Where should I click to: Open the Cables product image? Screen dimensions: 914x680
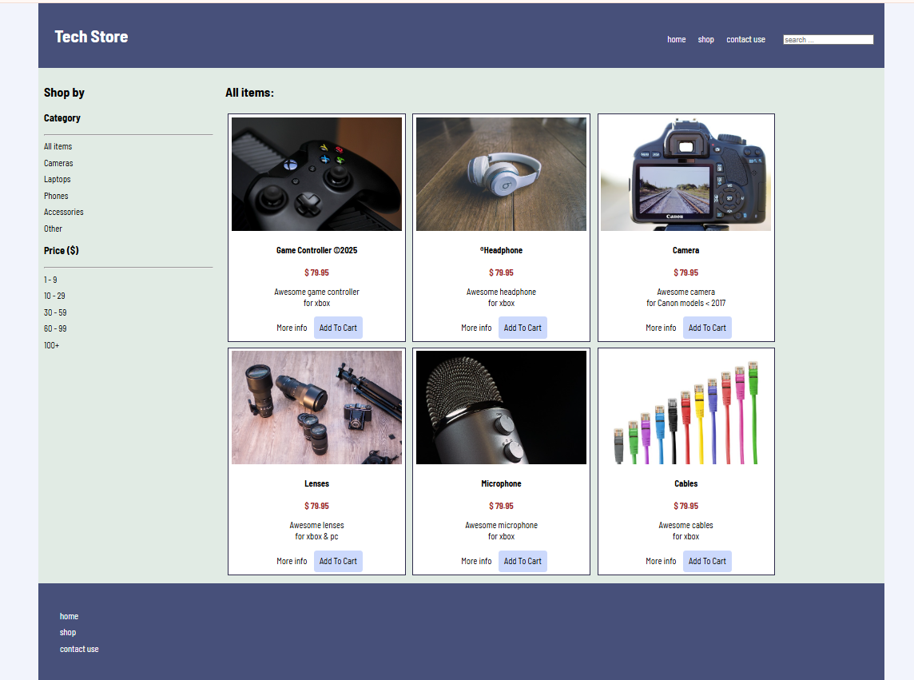(x=686, y=408)
